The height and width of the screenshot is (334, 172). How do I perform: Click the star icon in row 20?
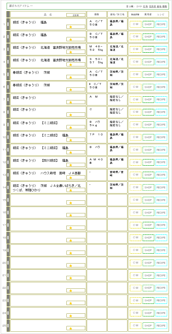pyautogui.click(x=71, y=266)
